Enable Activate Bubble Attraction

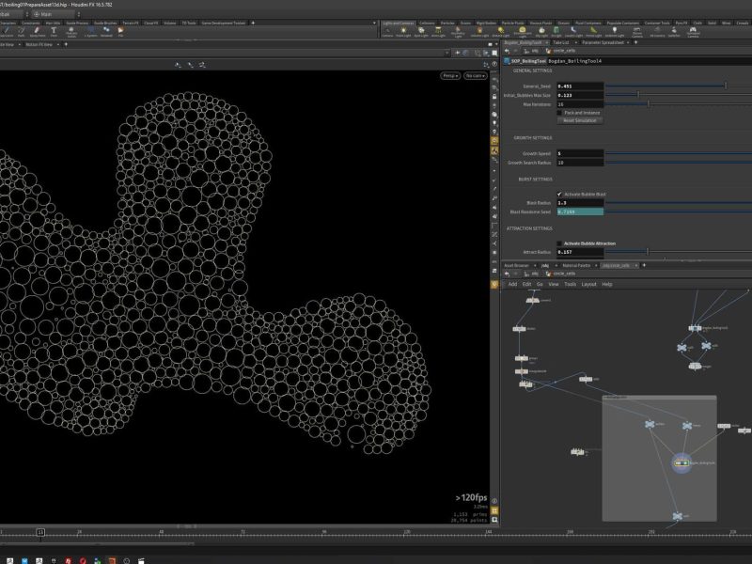click(x=558, y=242)
